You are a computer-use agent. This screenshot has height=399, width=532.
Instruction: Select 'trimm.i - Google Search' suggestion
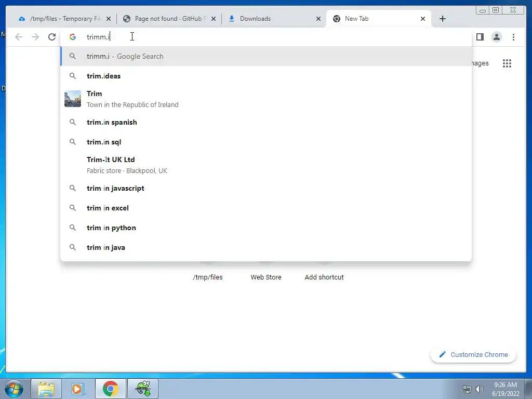point(266,56)
